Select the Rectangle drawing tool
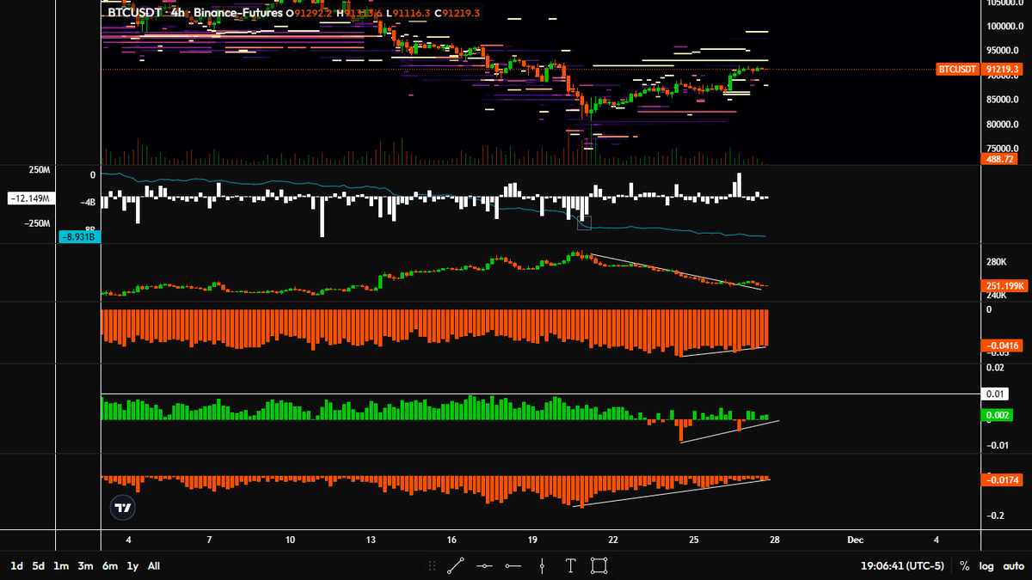Screen dimensions: 1032x580 click(x=599, y=566)
